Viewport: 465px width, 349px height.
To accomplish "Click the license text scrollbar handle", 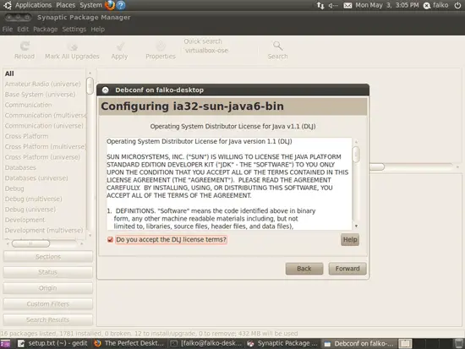I will click(356, 154).
